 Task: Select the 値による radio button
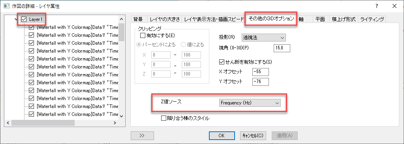[183, 45]
